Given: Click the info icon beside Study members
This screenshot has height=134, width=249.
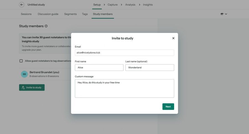Looking at the screenshot, I should 46,26.
